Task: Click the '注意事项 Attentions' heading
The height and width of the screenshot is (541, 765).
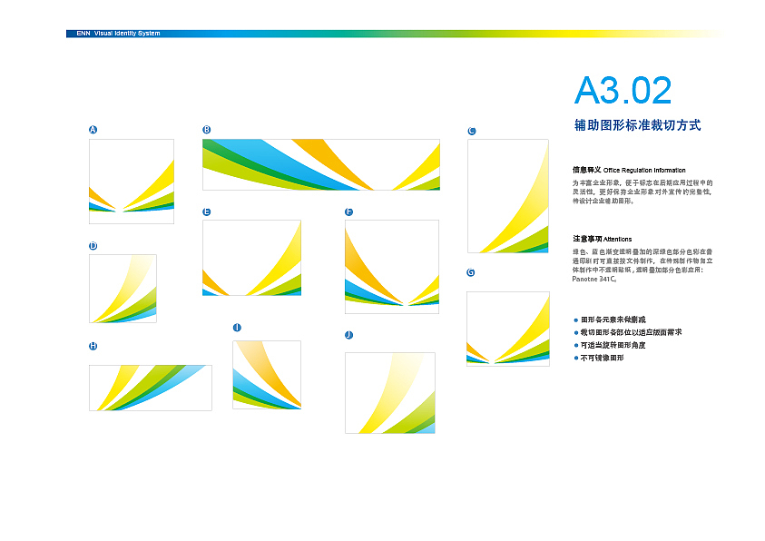Action: point(602,239)
